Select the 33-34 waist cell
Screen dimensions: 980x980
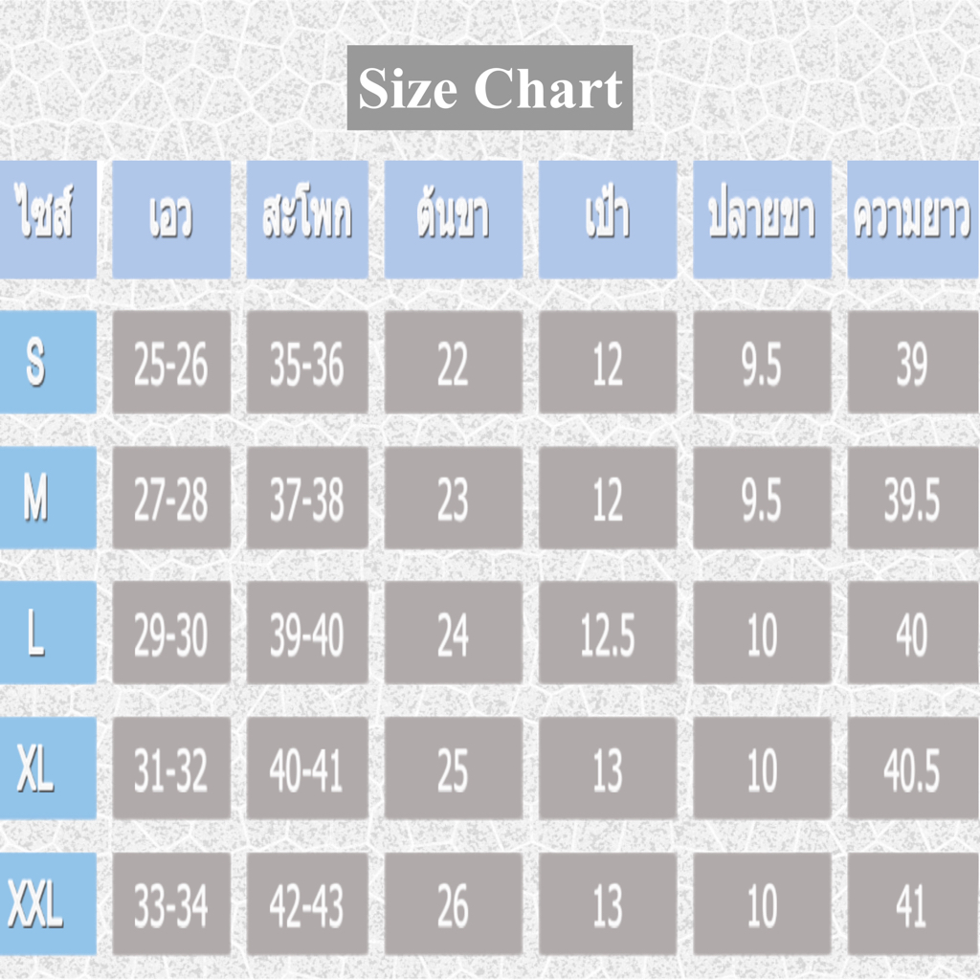click(x=171, y=904)
